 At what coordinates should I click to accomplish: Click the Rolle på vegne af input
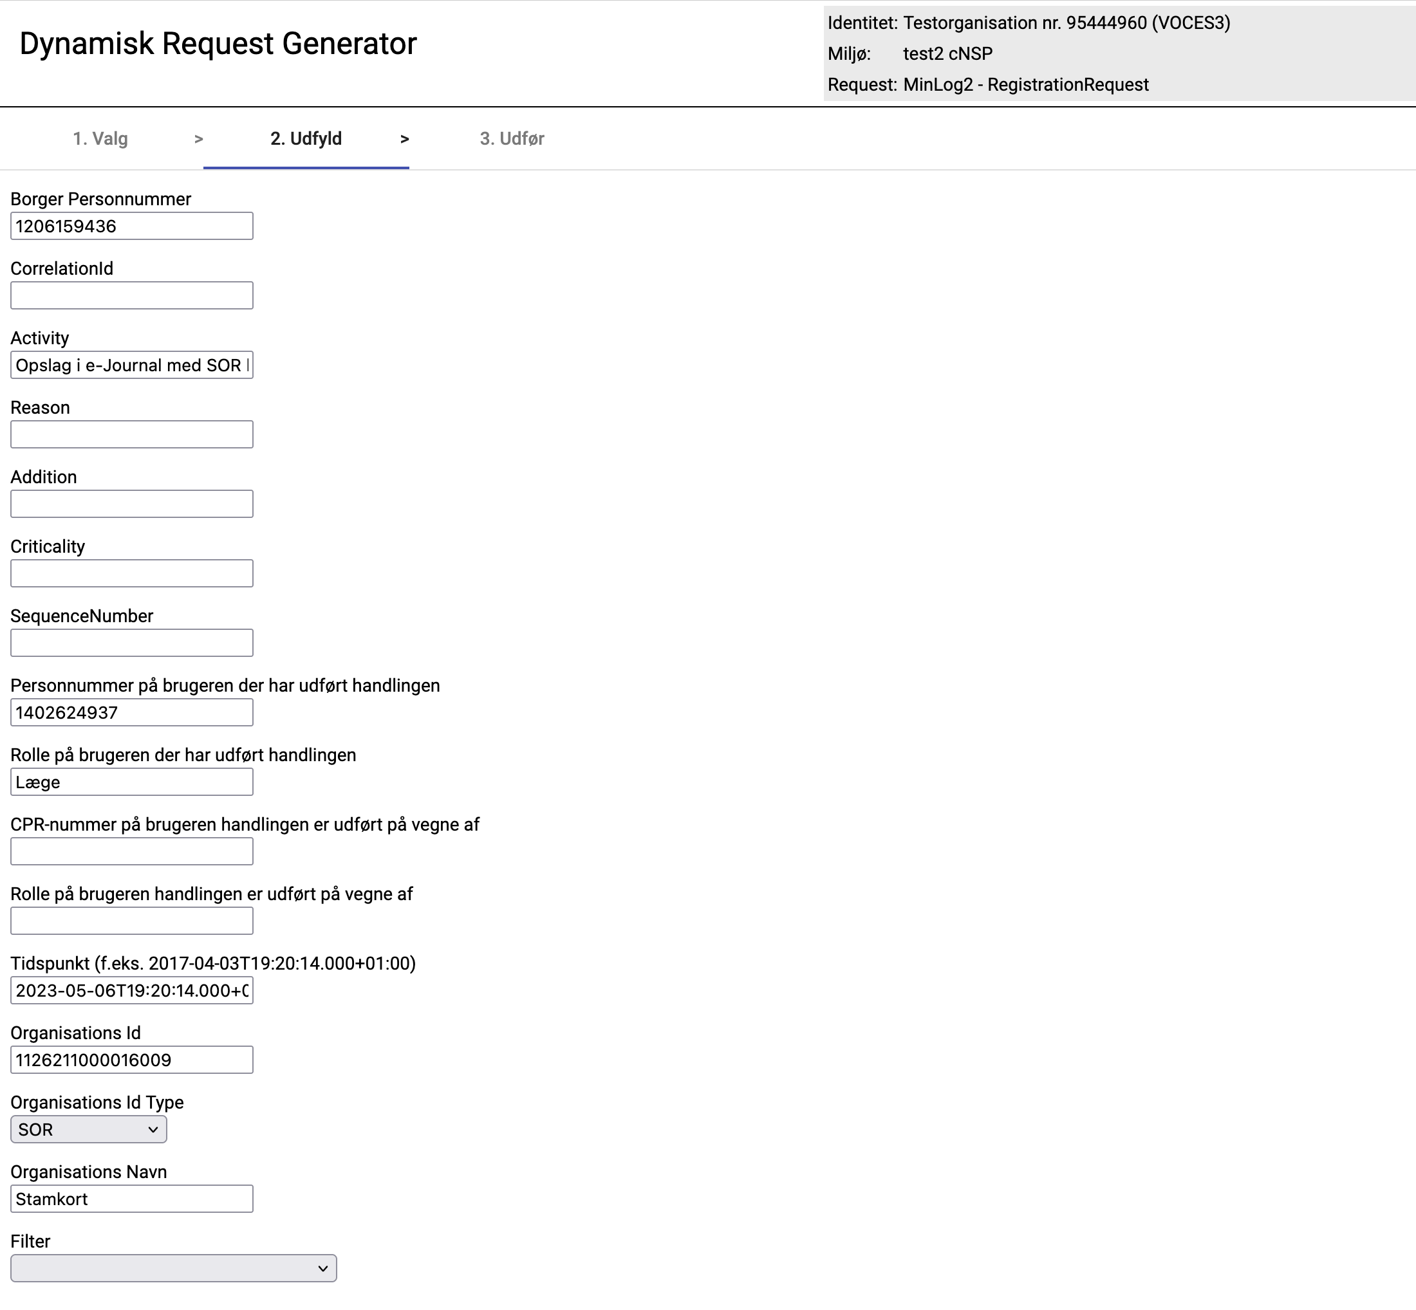132,921
